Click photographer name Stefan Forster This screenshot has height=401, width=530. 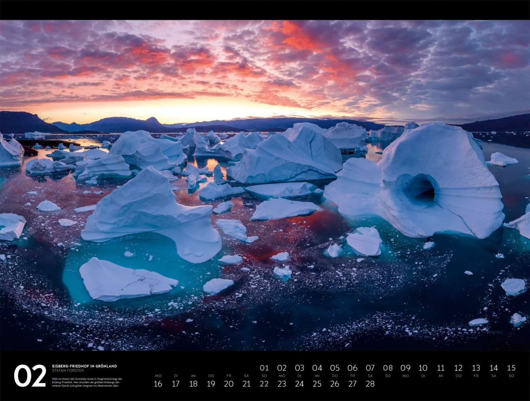click(x=68, y=371)
